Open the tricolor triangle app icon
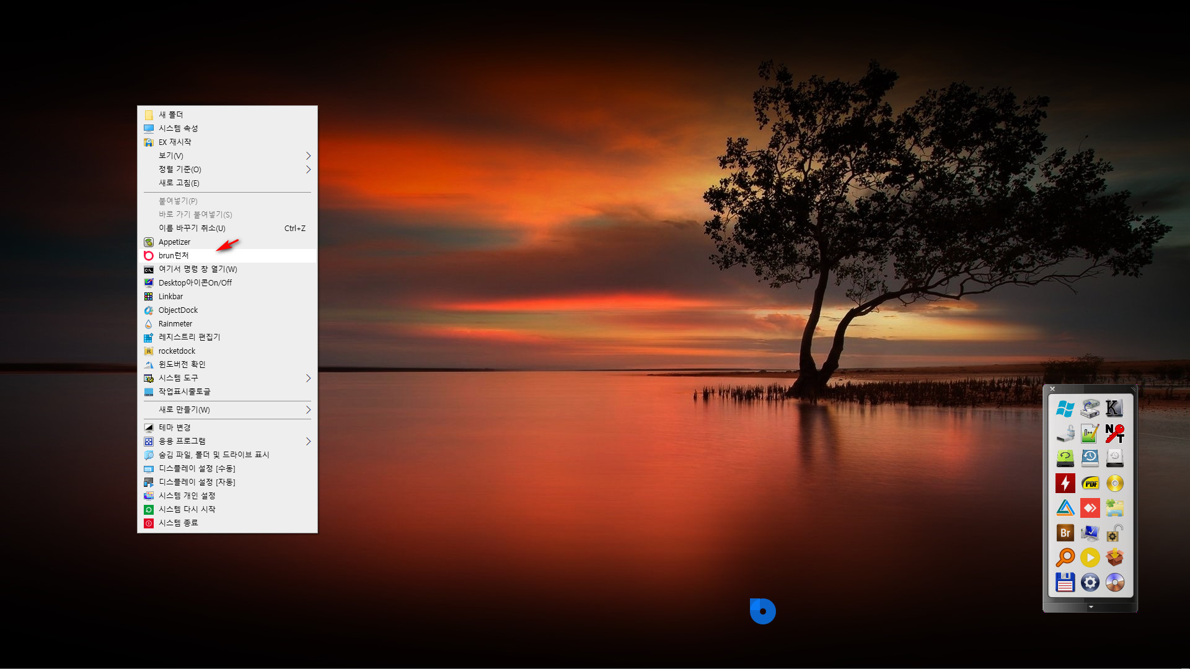Image resolution: width=1190 pixels, height=669 pixels. 1065,508
